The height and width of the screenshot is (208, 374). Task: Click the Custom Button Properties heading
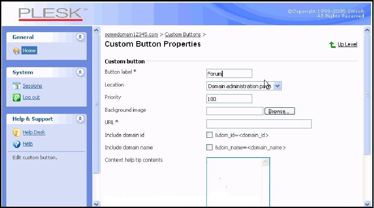point(153,44)
